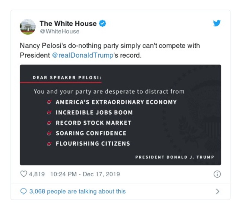Like the tweet with the heart icon
The height and width of the screenshot is (211, 241).
point(24,174)
